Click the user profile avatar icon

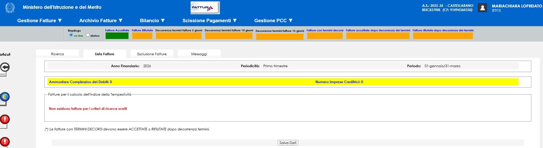tap(482, 8)
